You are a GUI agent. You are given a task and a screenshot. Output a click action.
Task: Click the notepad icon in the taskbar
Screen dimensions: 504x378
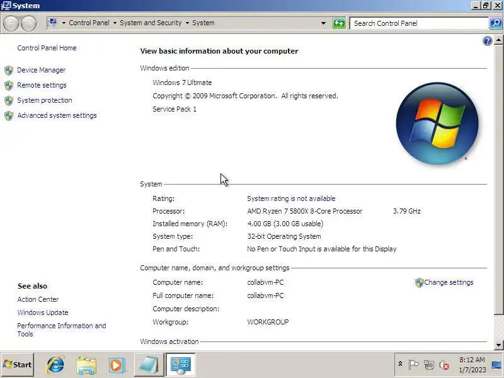(149, 365)
